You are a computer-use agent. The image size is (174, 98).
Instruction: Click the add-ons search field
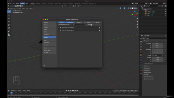[x=94, y=24]
